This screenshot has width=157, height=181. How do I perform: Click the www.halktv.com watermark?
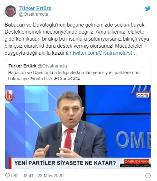click(136, 166)
